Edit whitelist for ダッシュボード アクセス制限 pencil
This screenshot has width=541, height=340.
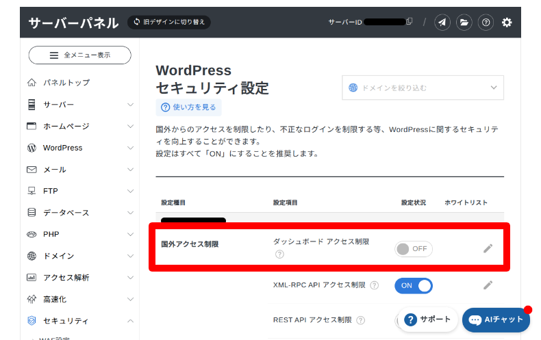tap(488, 248)
